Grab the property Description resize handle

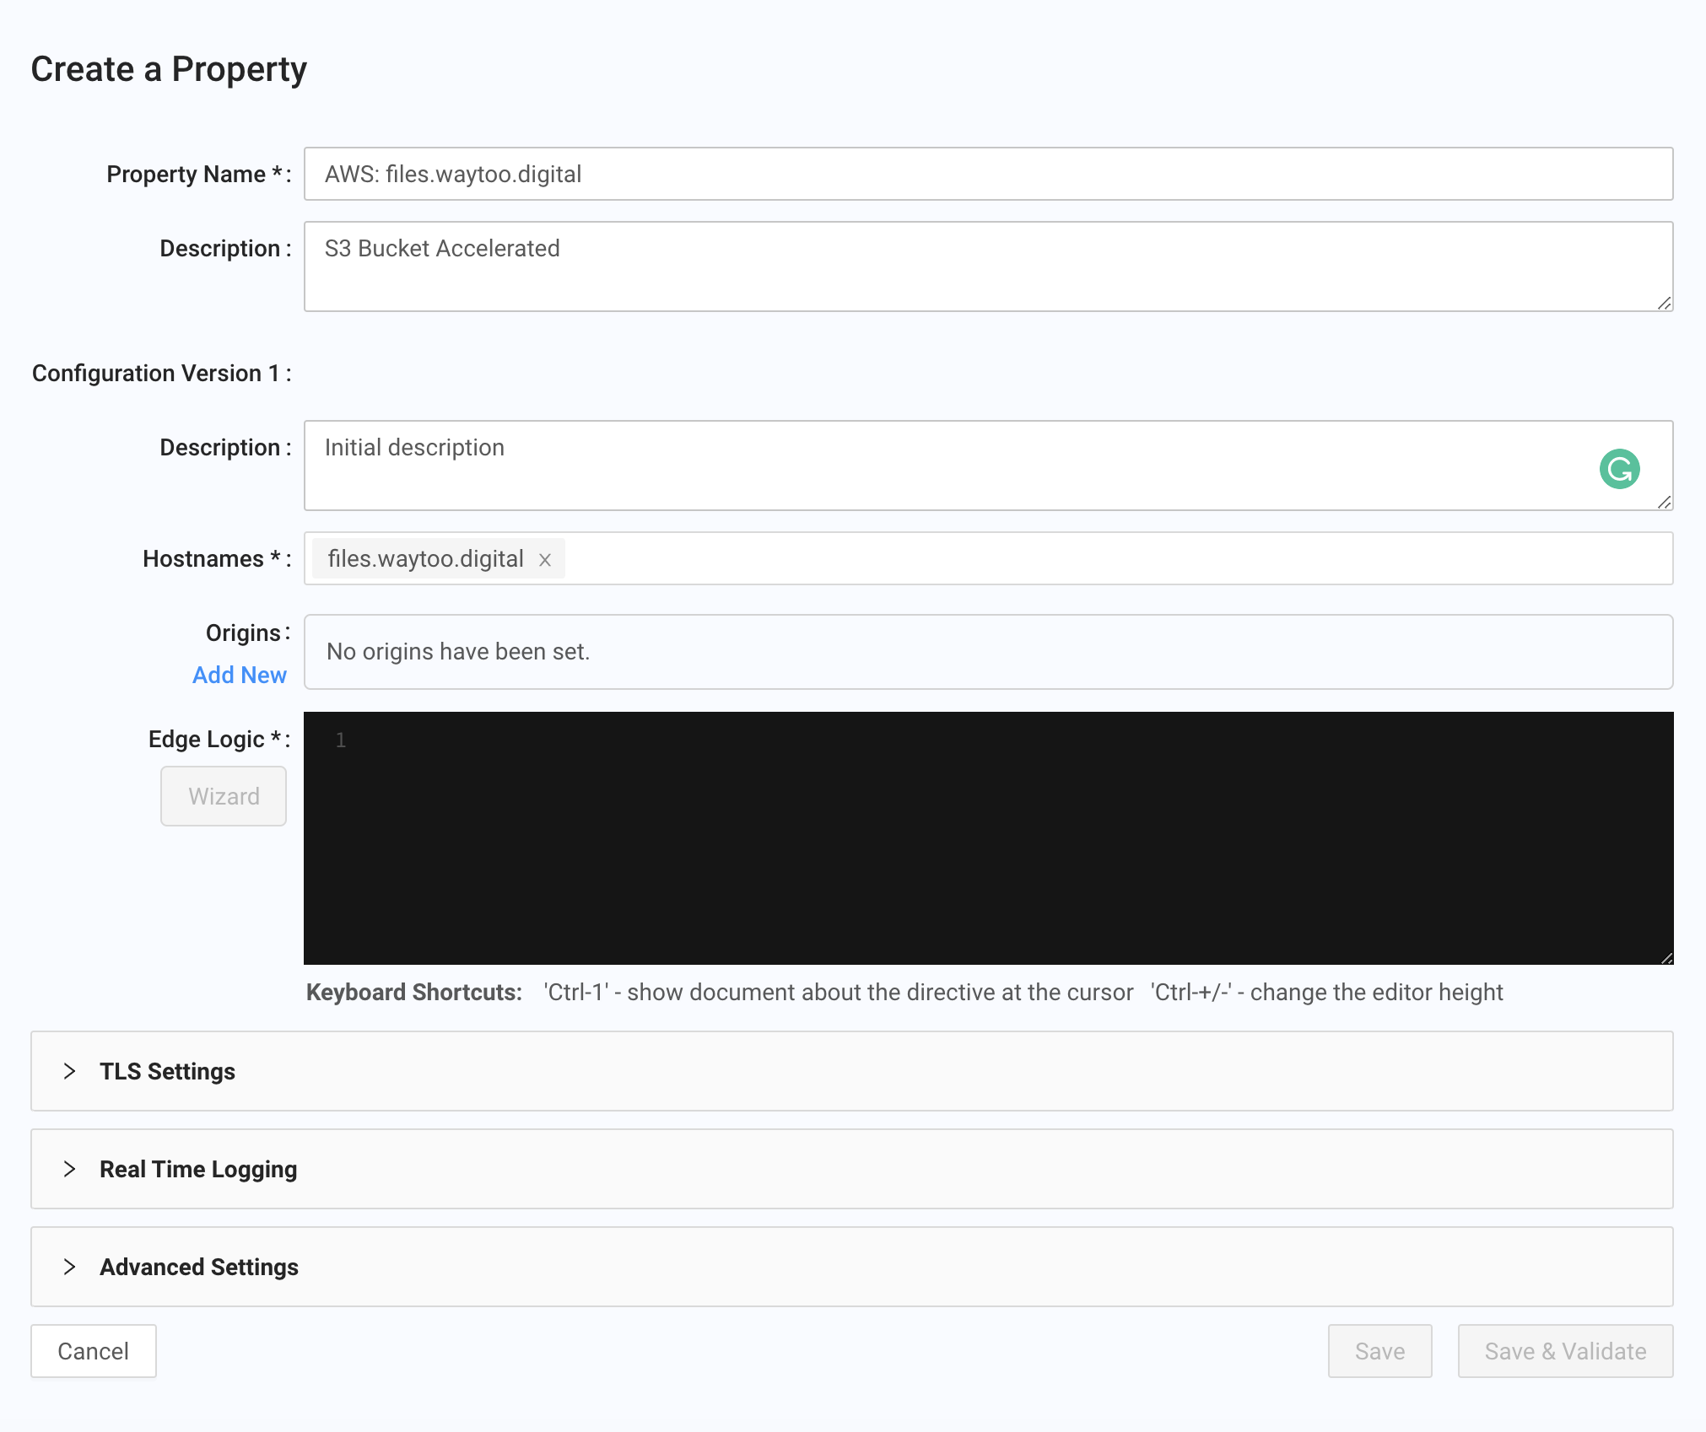(x=1664, y=304)
